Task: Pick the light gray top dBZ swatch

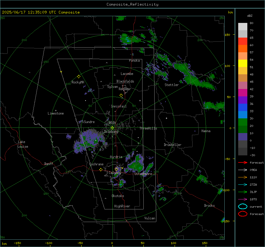Action: coord(243,26)
